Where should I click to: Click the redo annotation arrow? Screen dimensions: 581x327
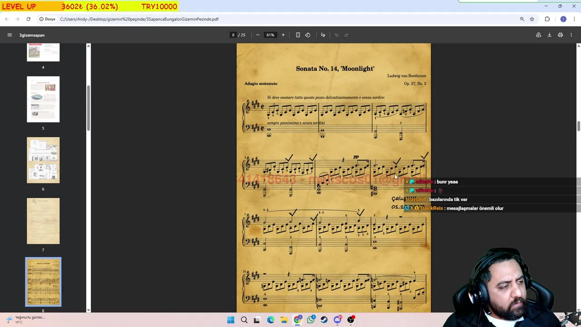[x=346, y=35]
